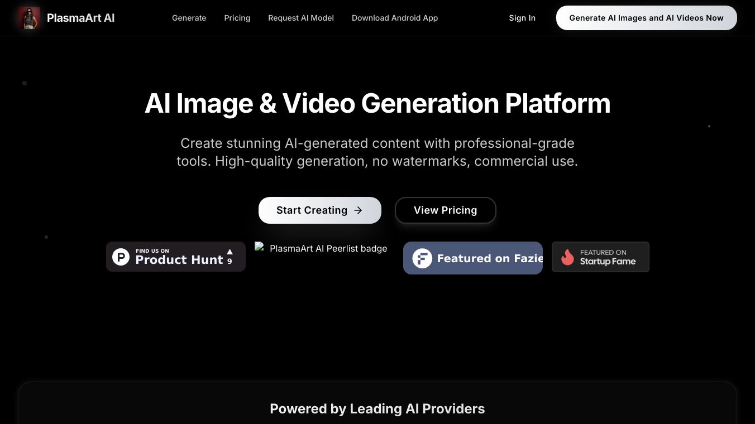755x424 pixels.
Task: Click the Sign In link
Action: [x=522, y=18]
